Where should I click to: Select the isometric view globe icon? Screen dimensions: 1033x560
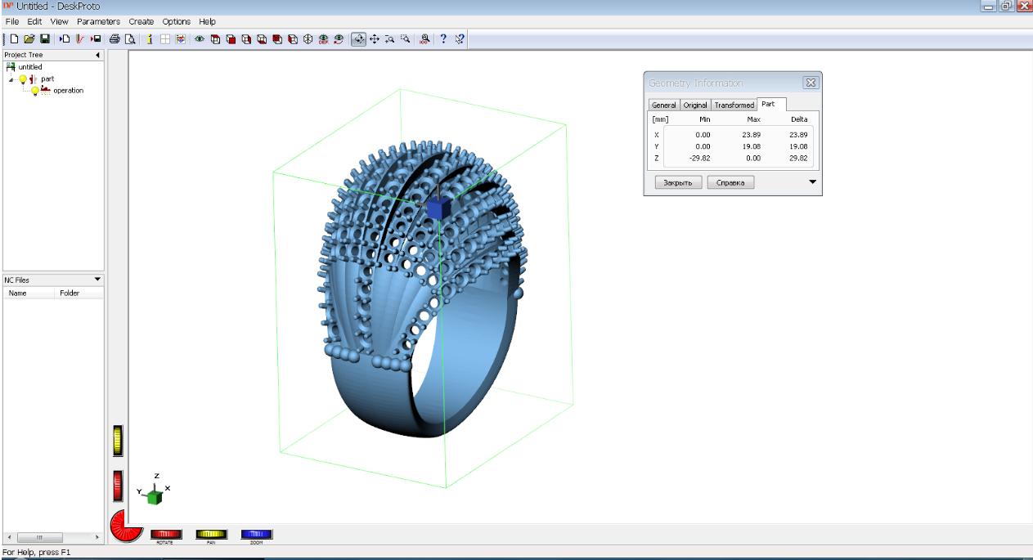pyautogui.click(x=308, y=38)
